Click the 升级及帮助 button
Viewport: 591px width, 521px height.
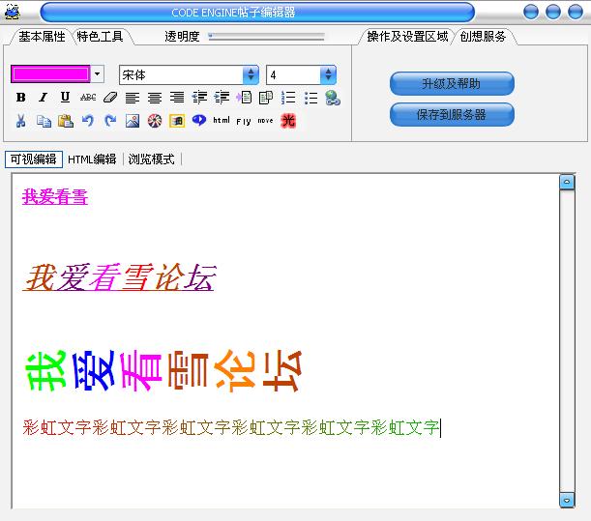(452, 83)
